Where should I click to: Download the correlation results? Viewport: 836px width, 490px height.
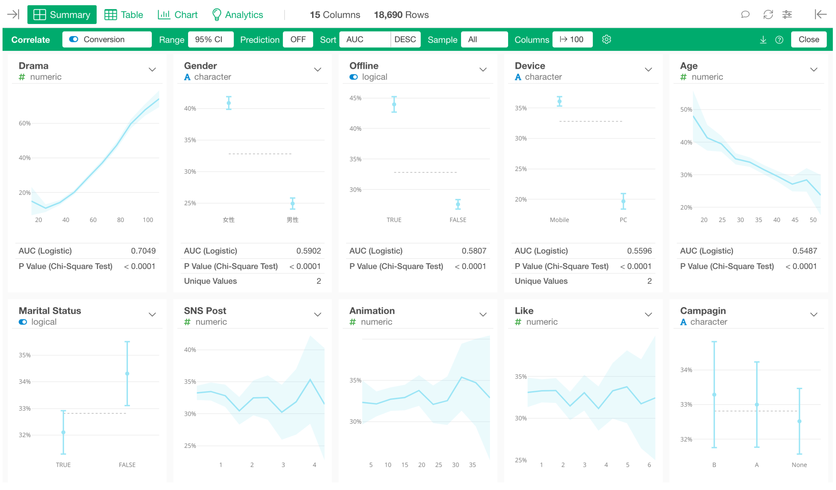pyautogui.click(x=763, y=39)
